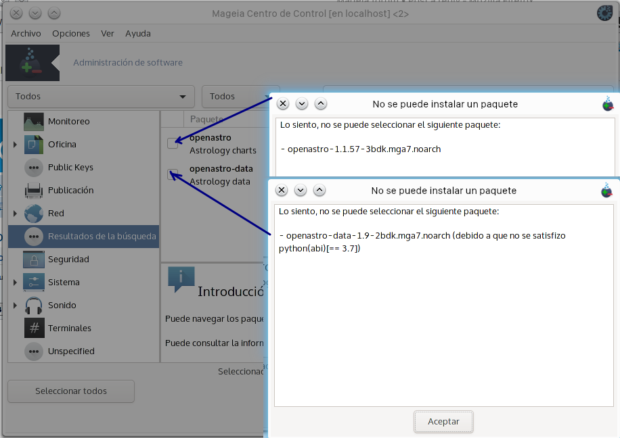Minimize the lower error dialog
Image resolution: width=620 pixels, height=438 pixels.
click(301, 191)
